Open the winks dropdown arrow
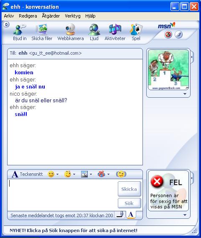Viewport: 201px width, 238px height. click(x=74, y=174)
